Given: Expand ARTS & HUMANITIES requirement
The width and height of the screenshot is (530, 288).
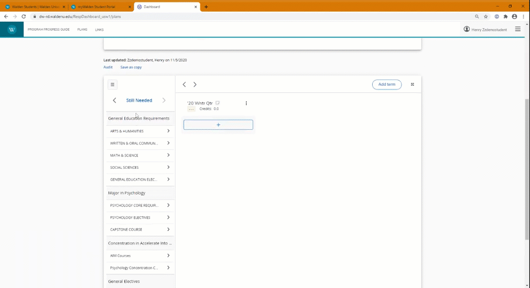Looking at the screenshot, I should 168,131.
